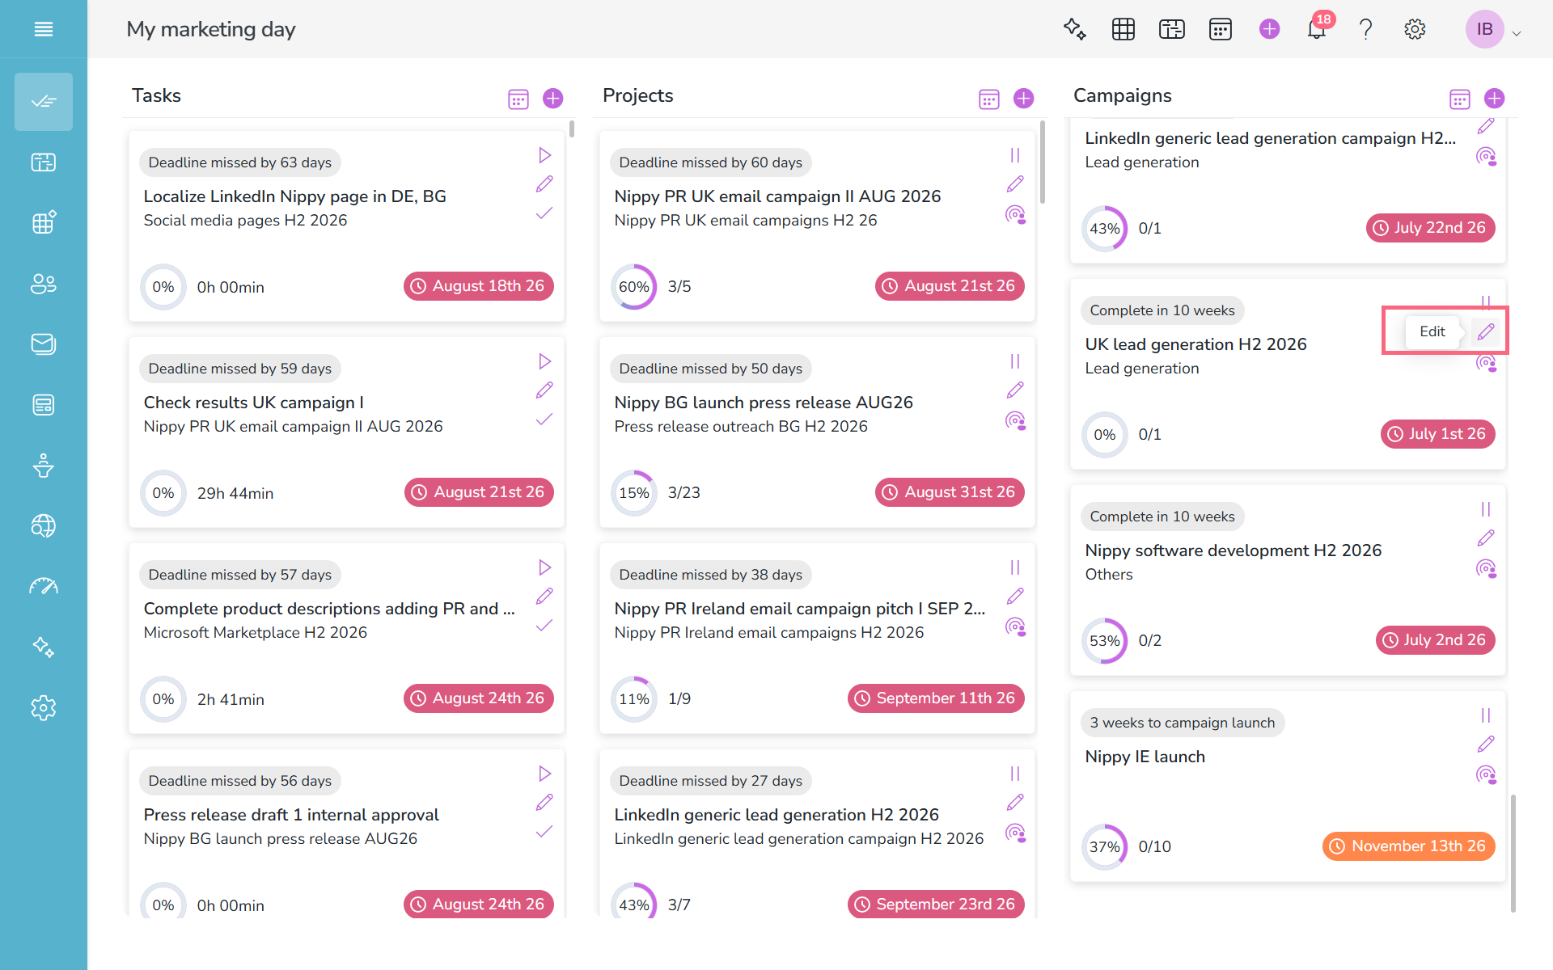Edit the Nippy IE launch campaign
The image size is (1553, 970).
click(1486, 744)
